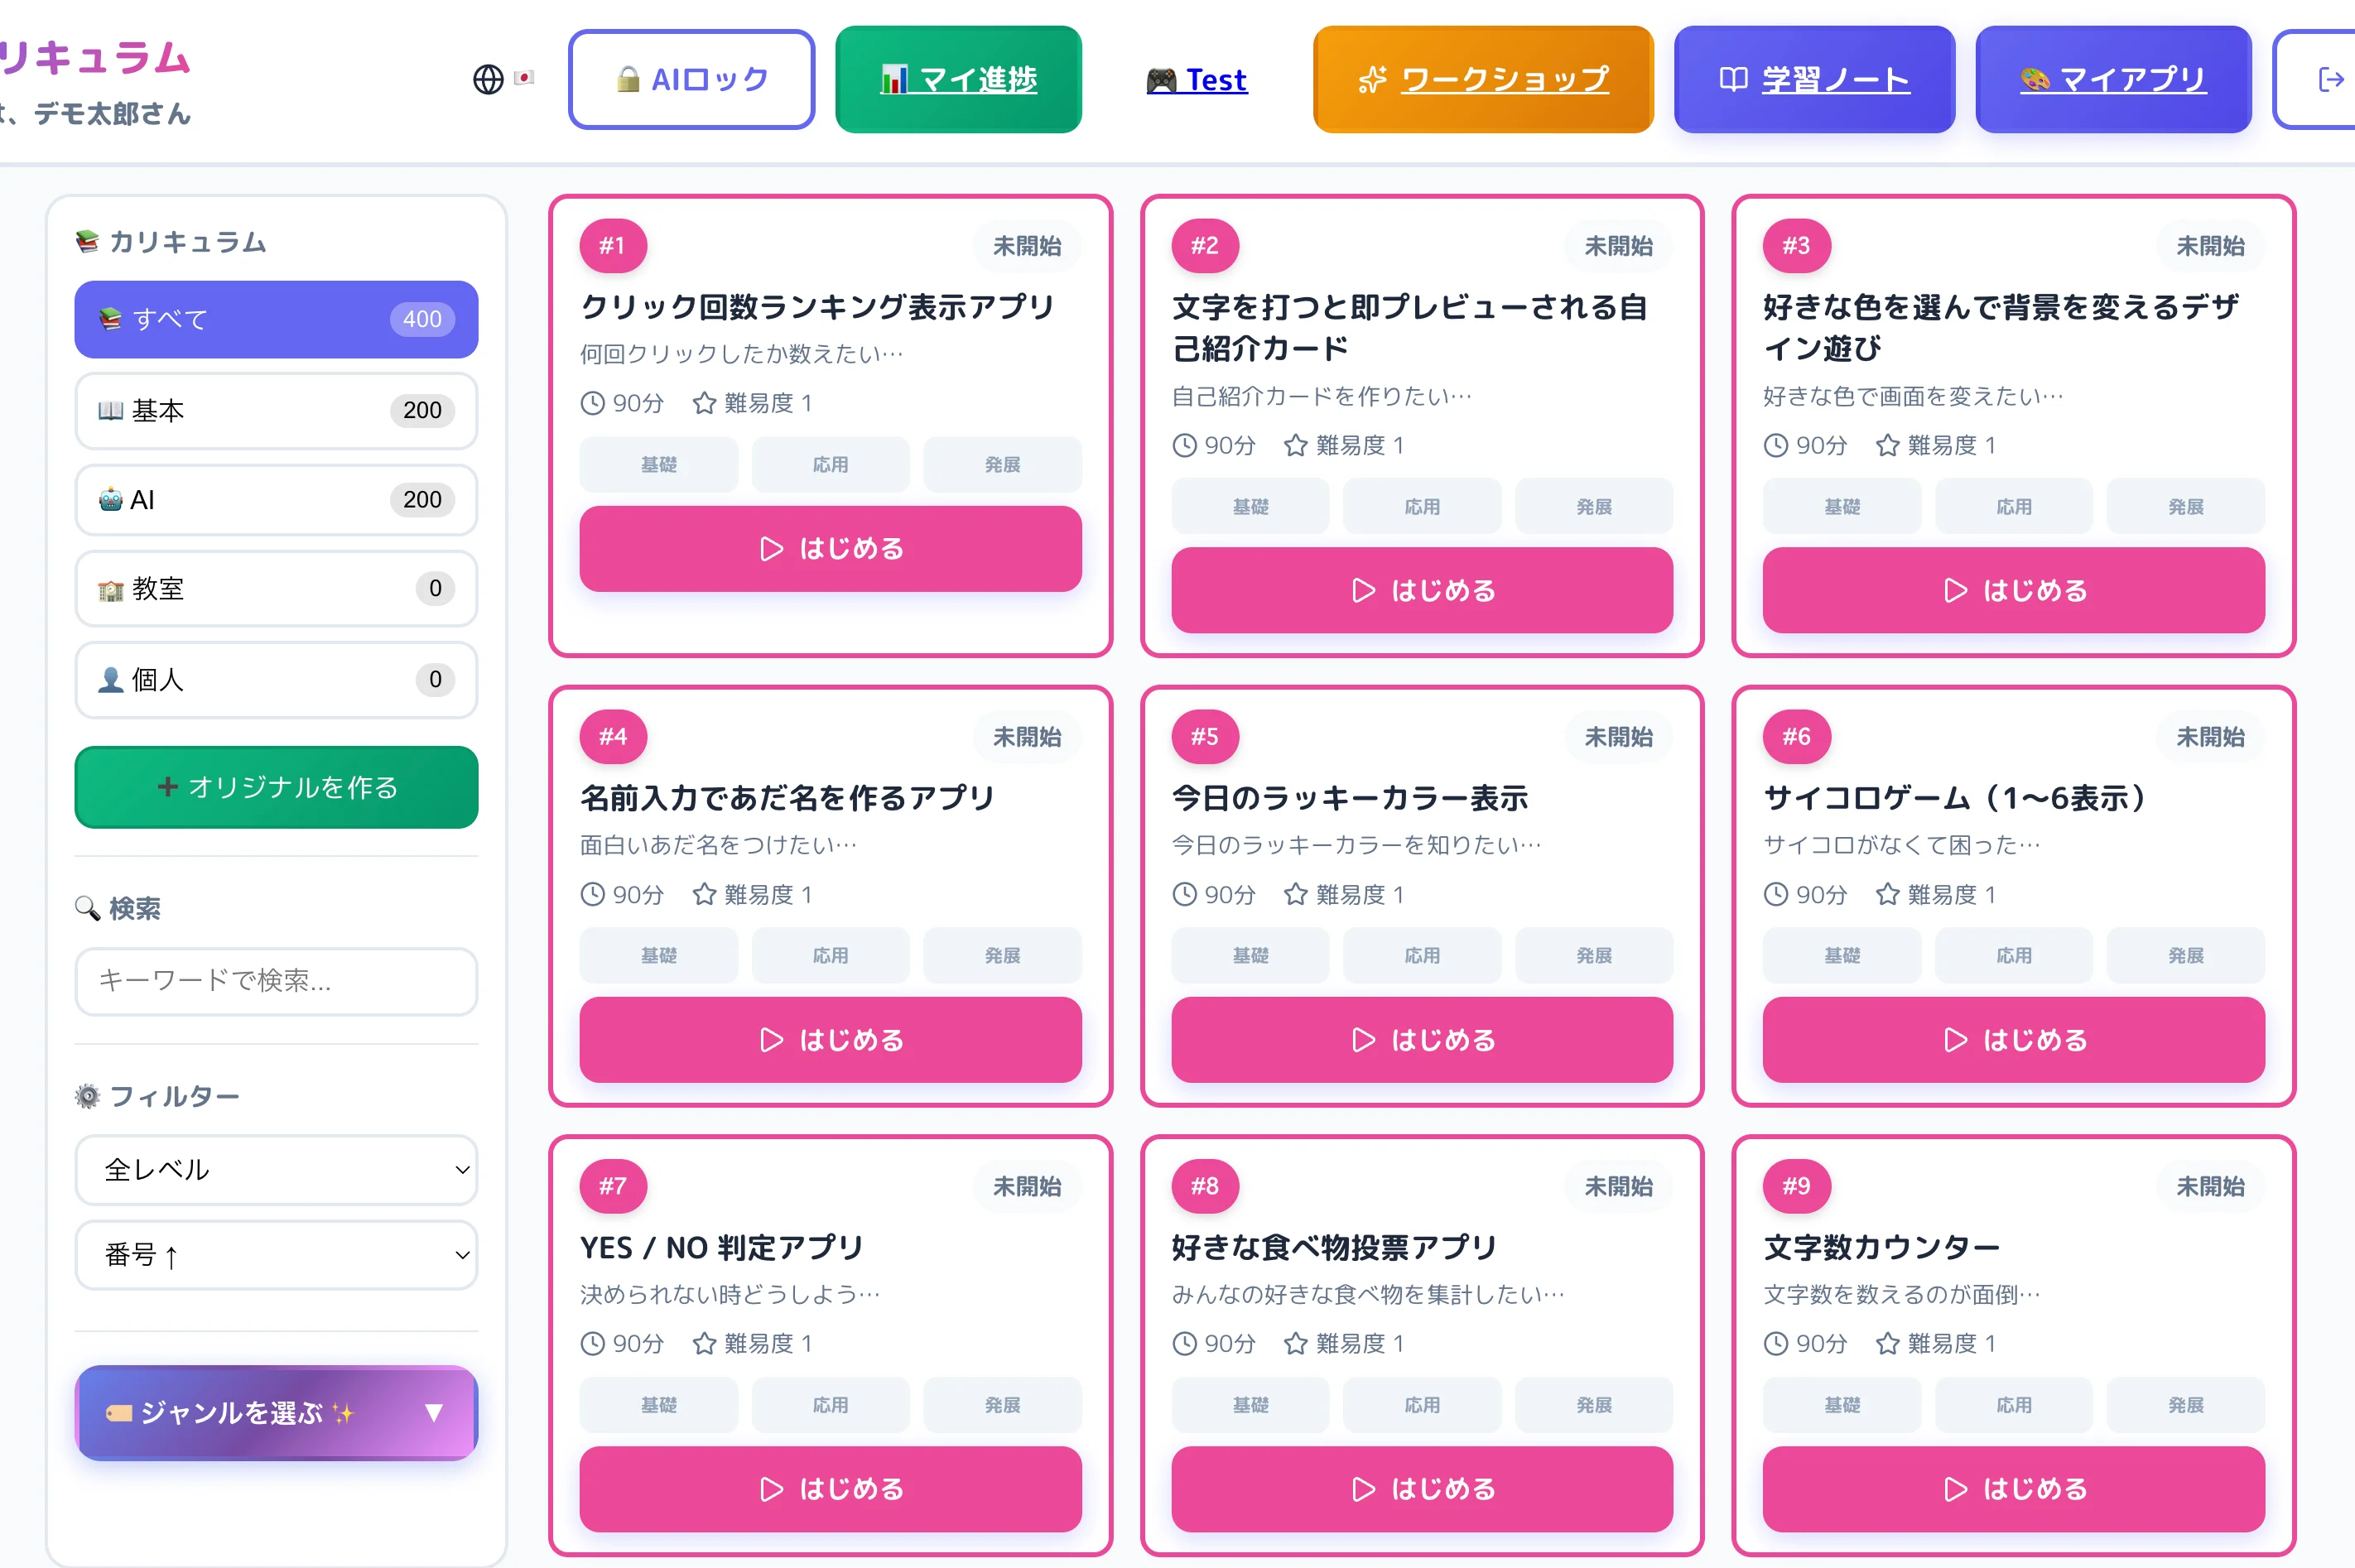Open the 学習ノート study notes
The image size is (2355, 1568).
coord(1814,80)
